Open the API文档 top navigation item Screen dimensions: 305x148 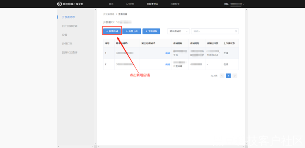pyautogui.click(x=130, y=4)
